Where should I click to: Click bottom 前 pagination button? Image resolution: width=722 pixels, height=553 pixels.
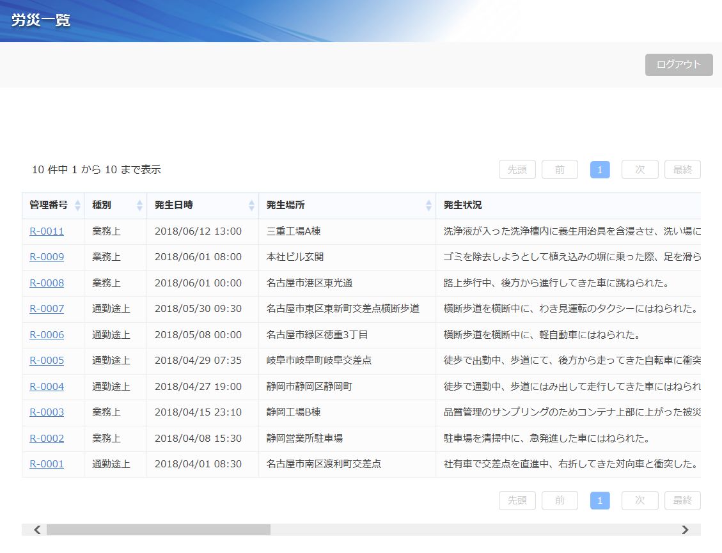pos(560,501)
